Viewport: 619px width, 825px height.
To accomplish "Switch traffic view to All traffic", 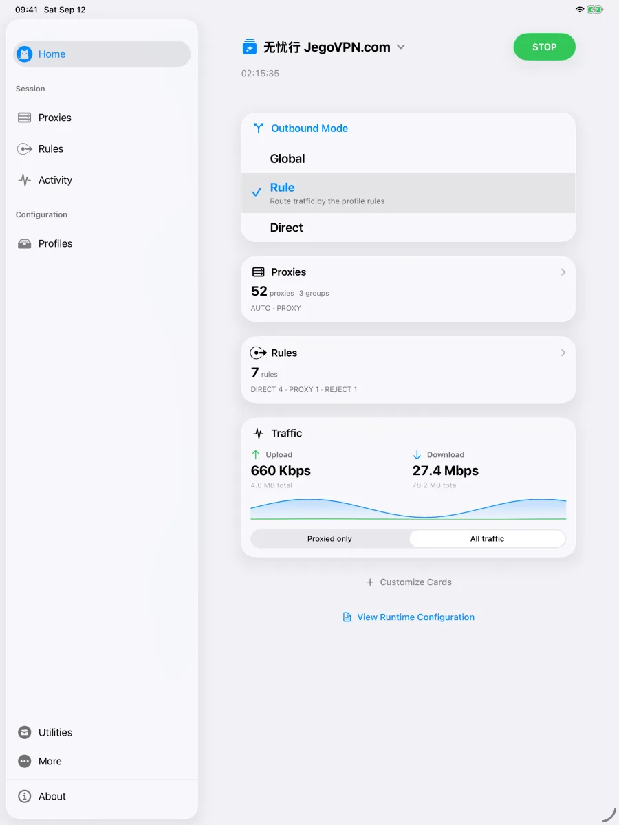I will (487, 539).
